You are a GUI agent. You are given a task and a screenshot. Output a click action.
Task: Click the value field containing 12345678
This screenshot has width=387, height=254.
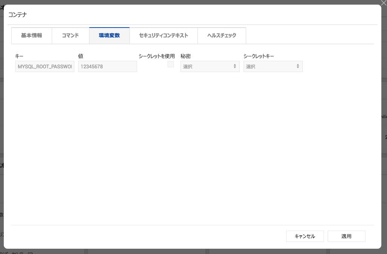[107, 66]
